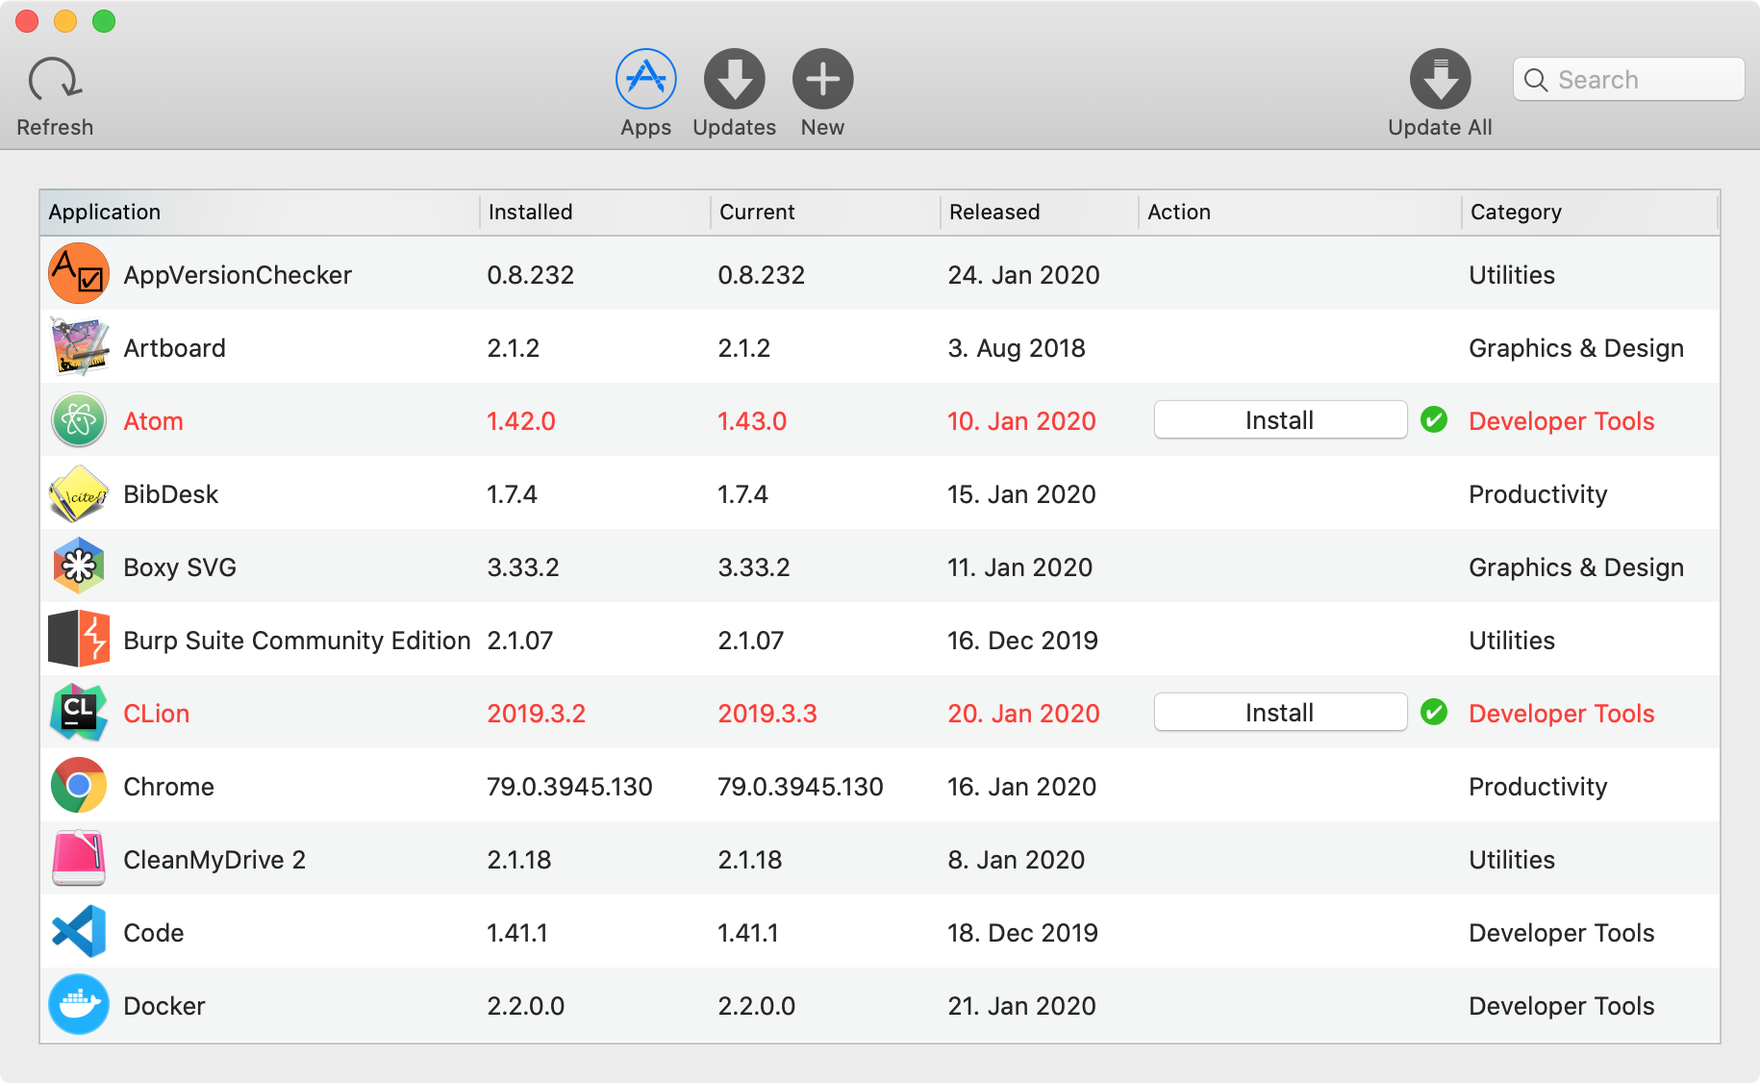Select the BibDesk name text
The width and height of the screenshot is (1760, 1083).
[171, 494]
